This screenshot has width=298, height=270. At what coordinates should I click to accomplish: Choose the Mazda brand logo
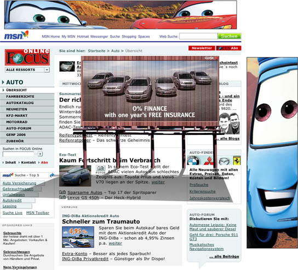224,162
